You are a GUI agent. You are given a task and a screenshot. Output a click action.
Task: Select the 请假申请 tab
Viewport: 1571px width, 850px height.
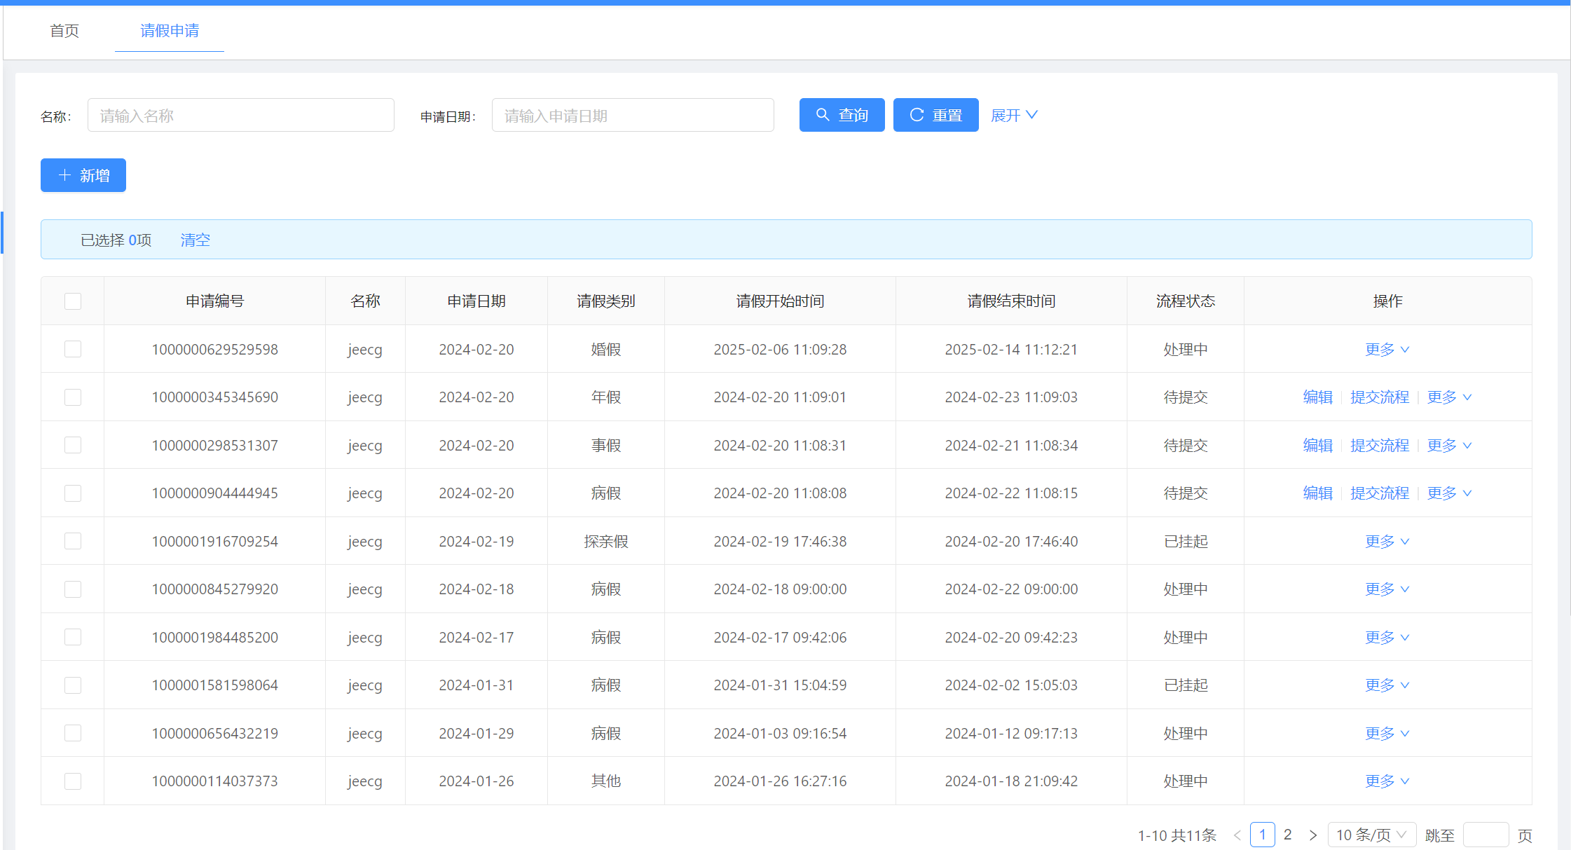tap(170, 31)
